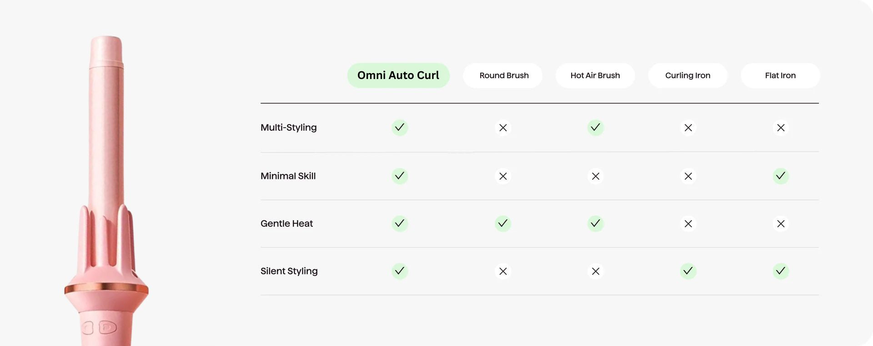Select the Omni Auto Curl column header

[x=398, y=75]
